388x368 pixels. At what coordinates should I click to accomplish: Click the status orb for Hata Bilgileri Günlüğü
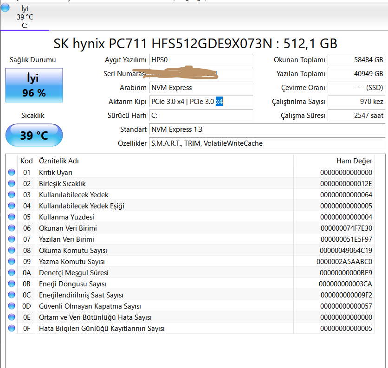coord(12,328)
